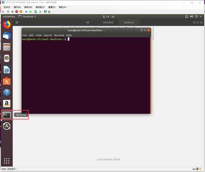Create a checkpoint via toolbar icon

click(x=36, y=12)
